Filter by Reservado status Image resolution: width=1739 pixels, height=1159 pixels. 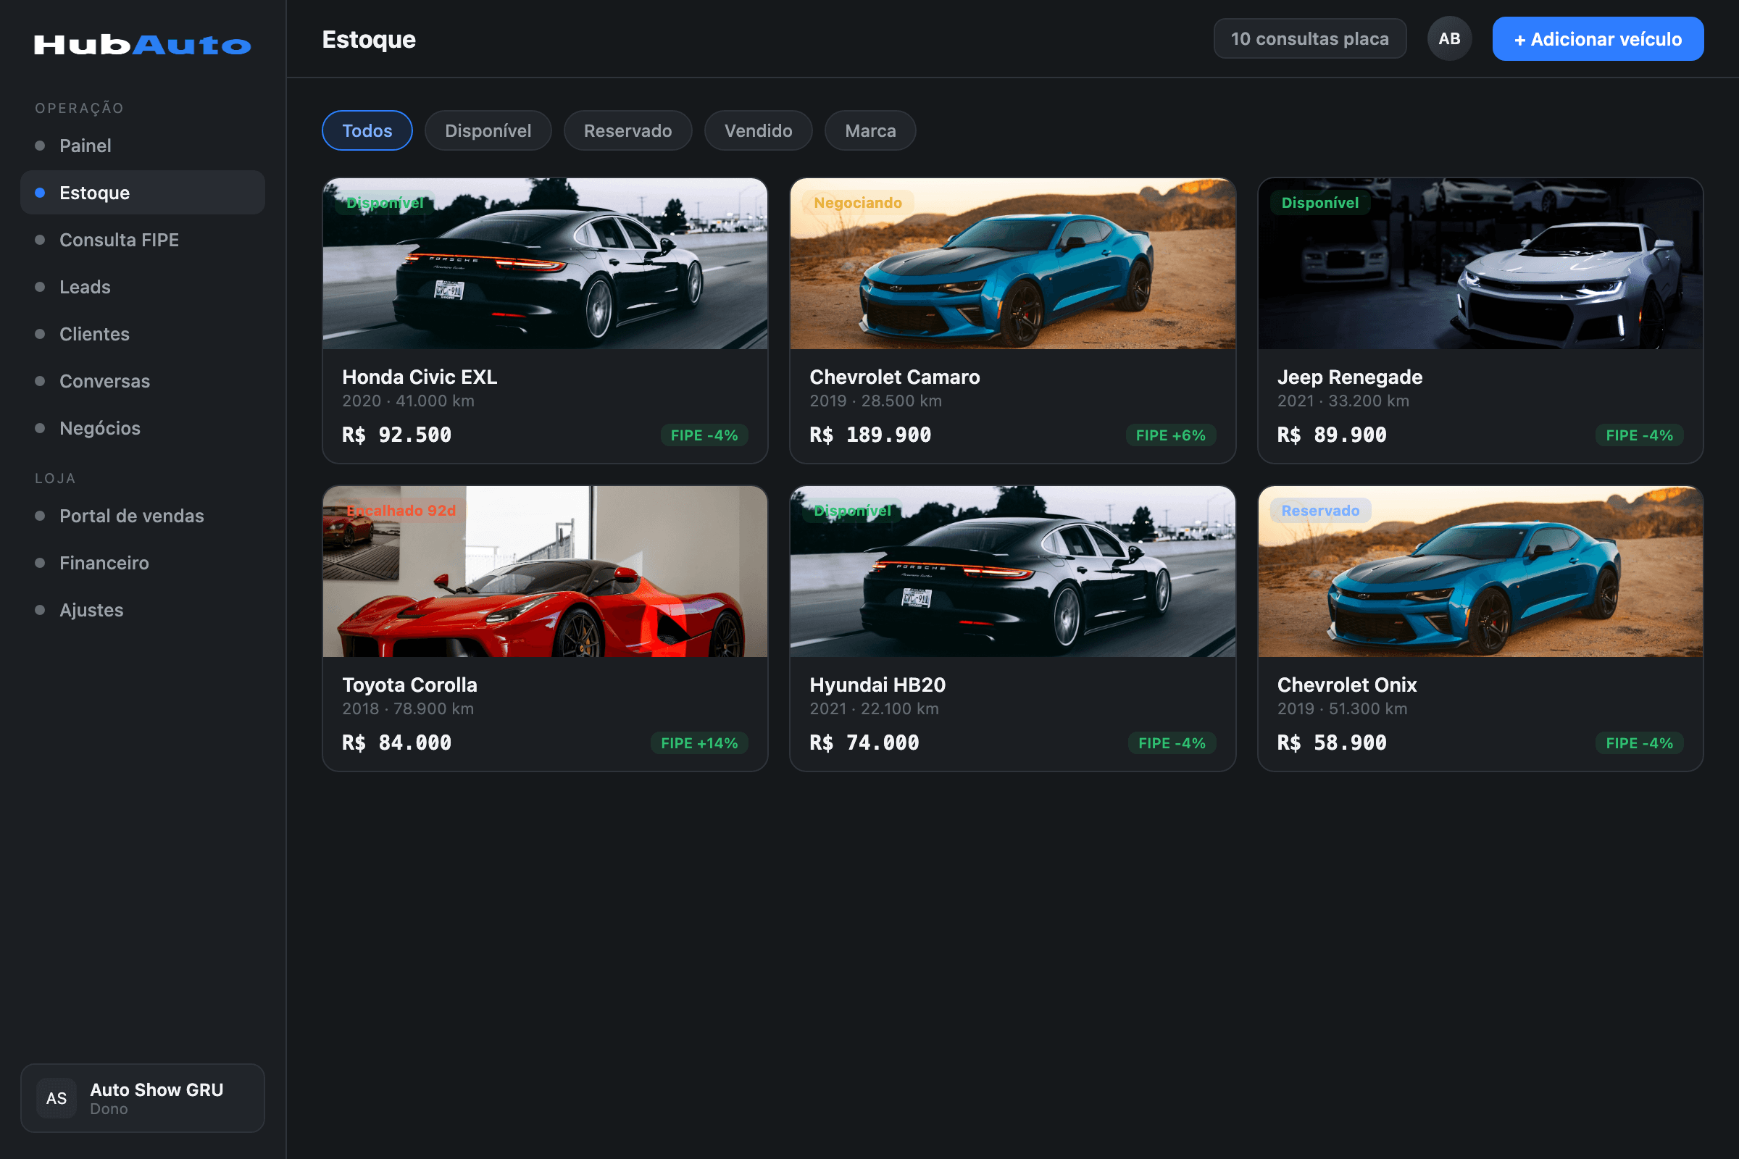click(x=627, y=131)
